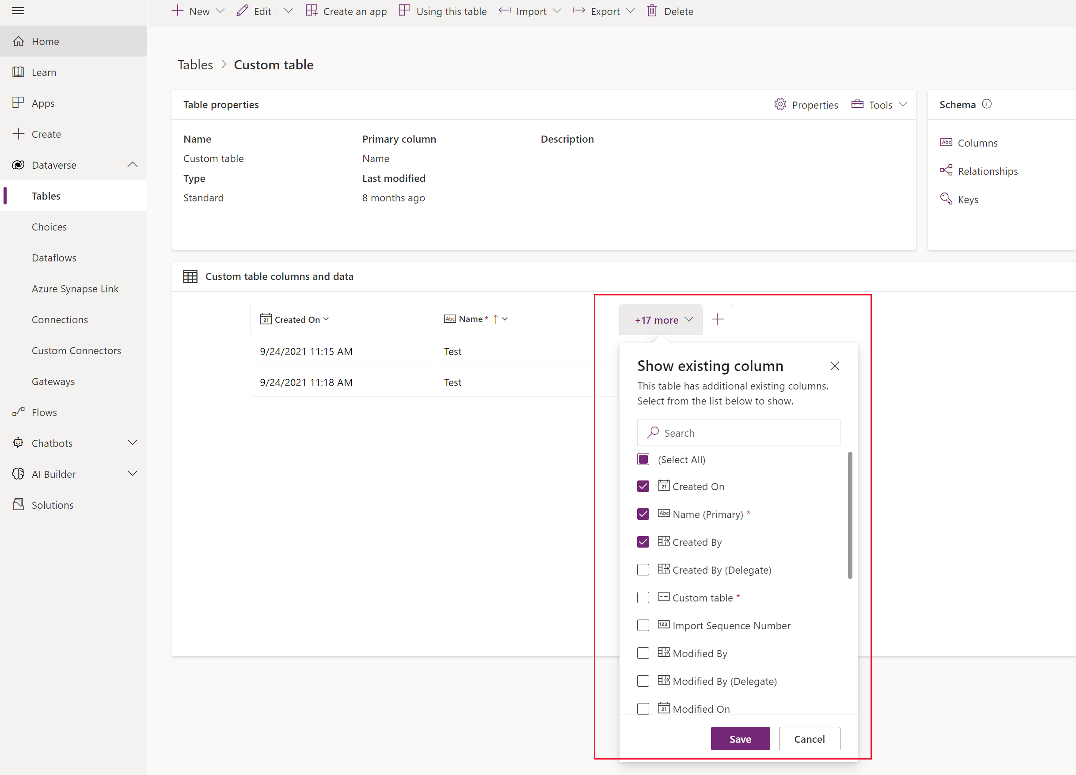Click the Search input field in dialog
The width and height of the screenshot is (1076, 775).
click(739, 433)
